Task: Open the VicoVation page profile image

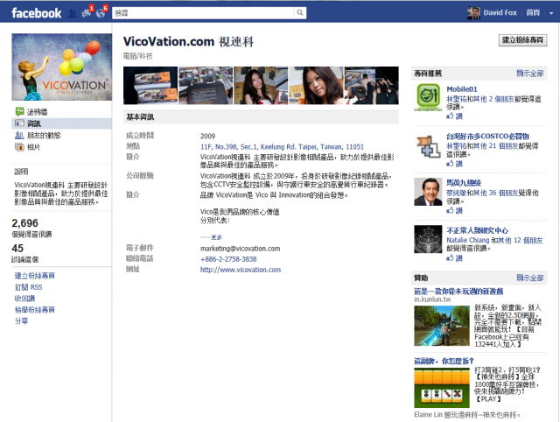Action: pyautogui.click(x=62, y=67)
